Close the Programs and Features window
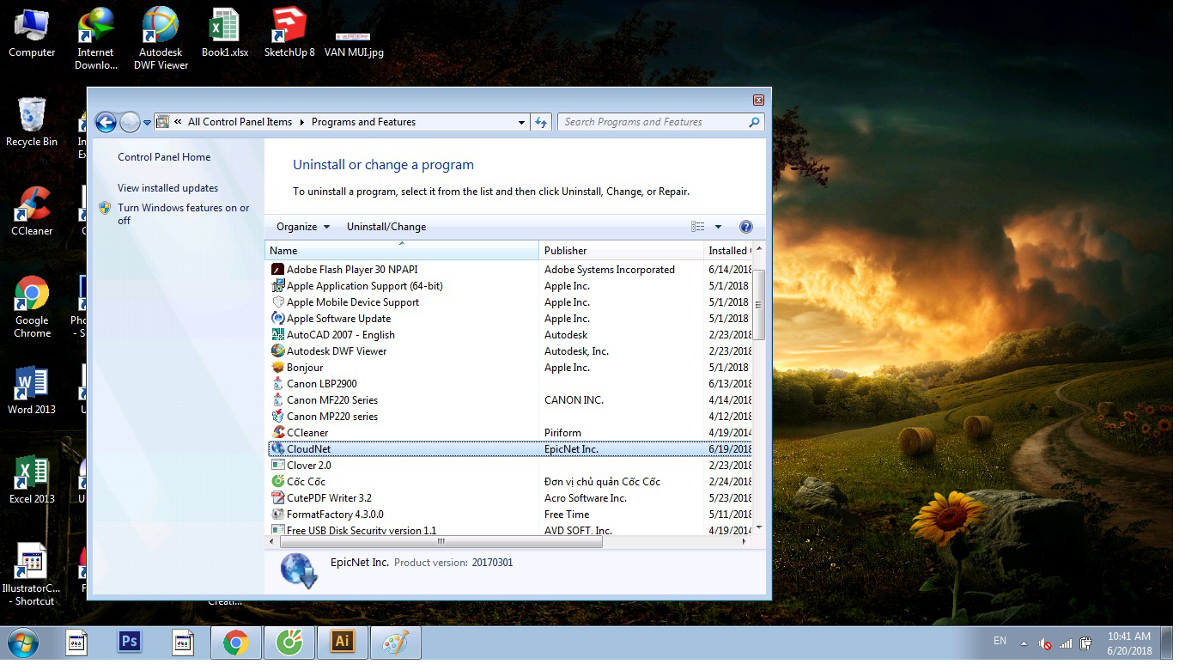This screenshot has height=664, width=1179. tap(758, 101)
